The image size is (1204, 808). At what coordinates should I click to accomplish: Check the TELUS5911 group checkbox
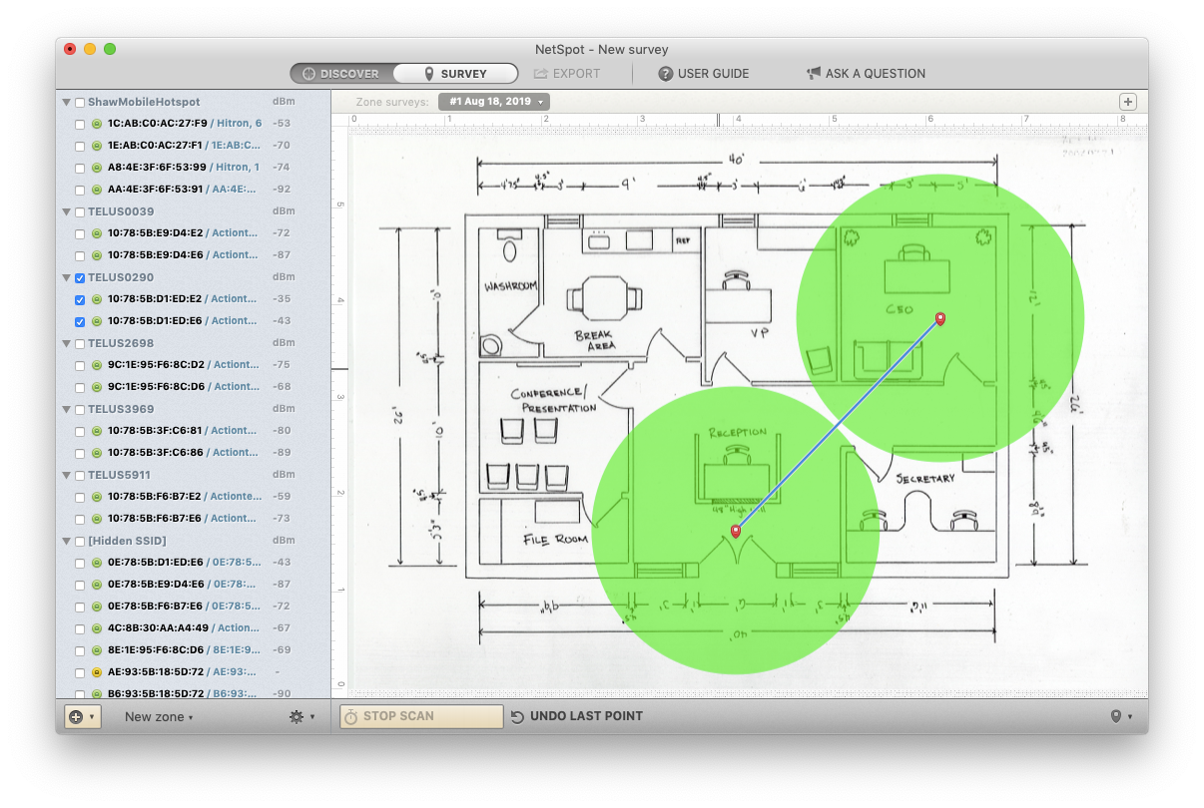pyautogui.click(x=80, y=475)
